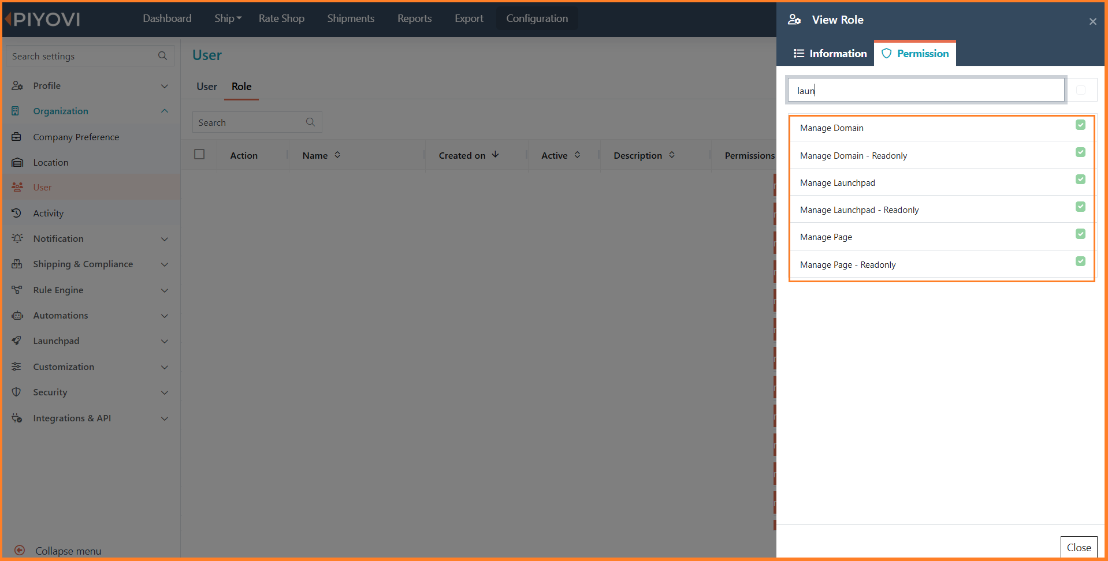Toggle the Manage Page checkbox
Viewport: 1108px width, 561px height.
click(x=1080, y=234)
